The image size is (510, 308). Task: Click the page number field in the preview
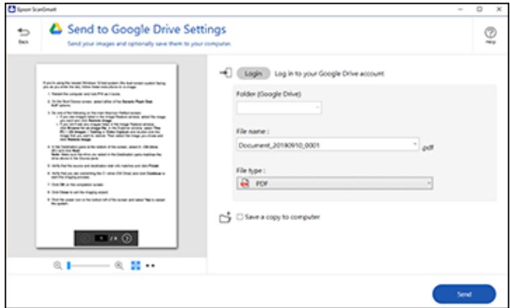[x=101, y=238]
